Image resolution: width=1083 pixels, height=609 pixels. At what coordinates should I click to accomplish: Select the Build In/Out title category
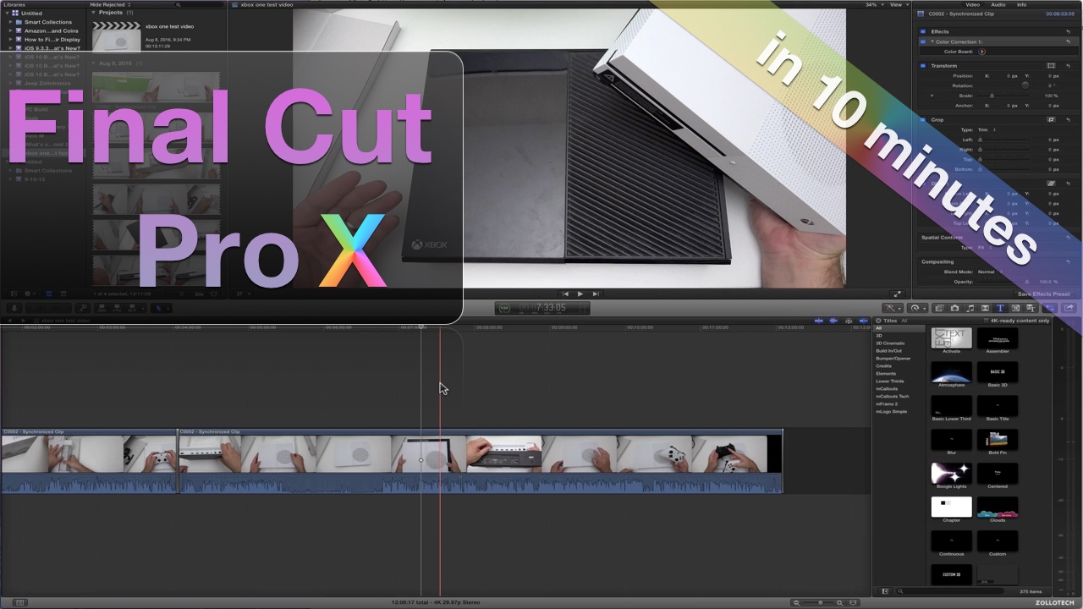888,351
